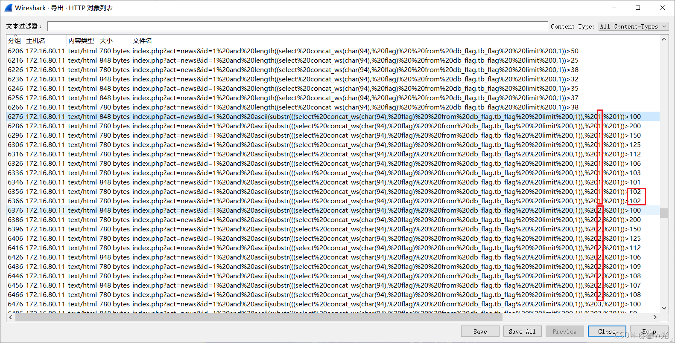The width and height of the screenshot is (675, 343).
Task: Click the vertical scrollbar thumb
Action: click(x=664, y=213)
